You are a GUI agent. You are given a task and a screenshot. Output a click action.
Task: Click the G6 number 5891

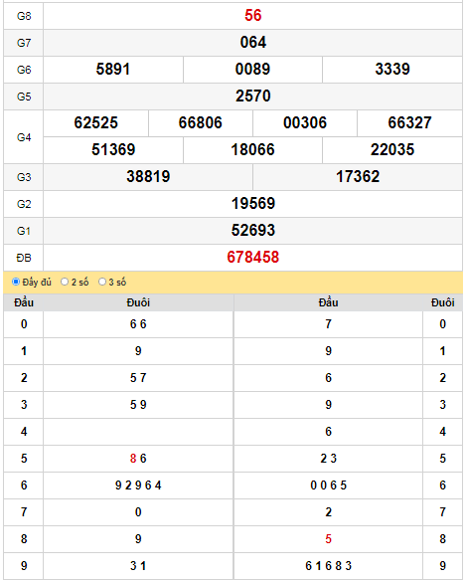point(113,70)
